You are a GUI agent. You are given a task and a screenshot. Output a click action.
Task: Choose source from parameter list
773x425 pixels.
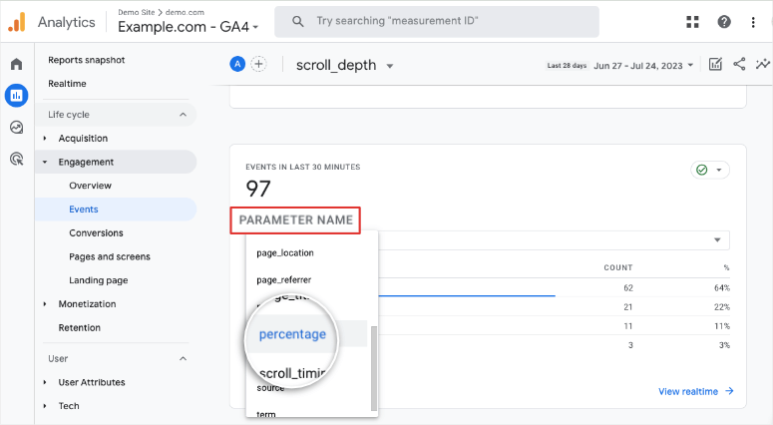pos(270,388)
